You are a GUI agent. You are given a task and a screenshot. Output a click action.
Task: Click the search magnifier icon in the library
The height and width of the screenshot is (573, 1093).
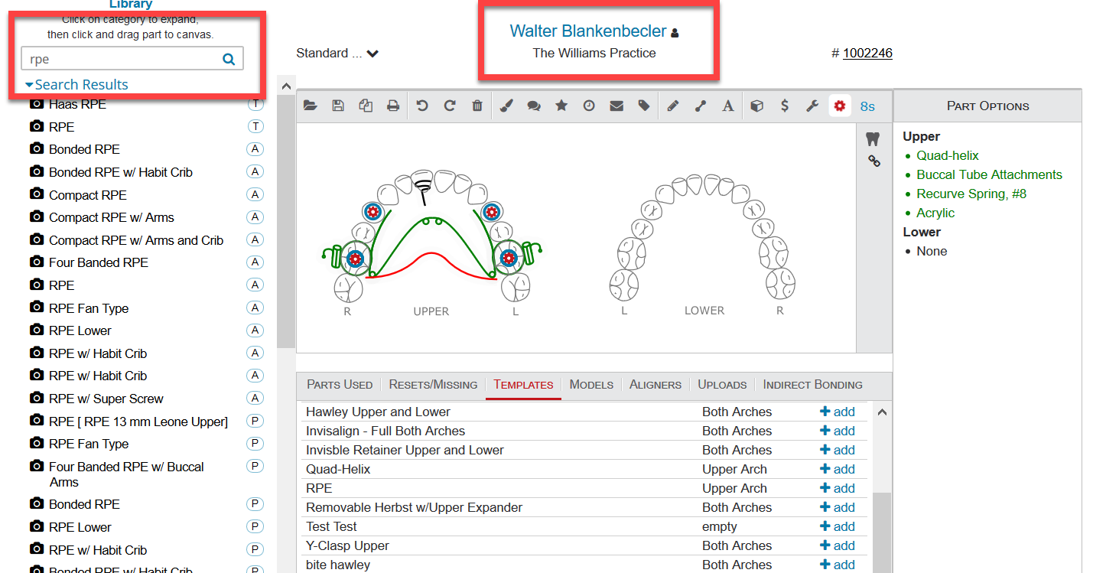click(x=229, y=59)
